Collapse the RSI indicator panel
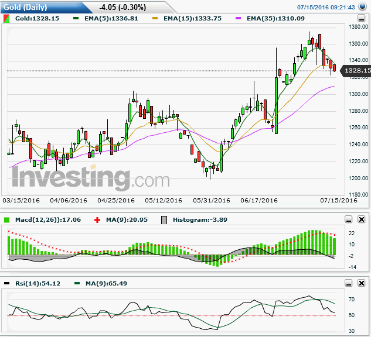371x337 pixels. click(x=349, y=283)
